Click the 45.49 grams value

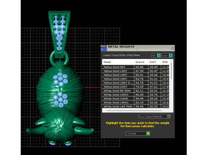point(139,99)
